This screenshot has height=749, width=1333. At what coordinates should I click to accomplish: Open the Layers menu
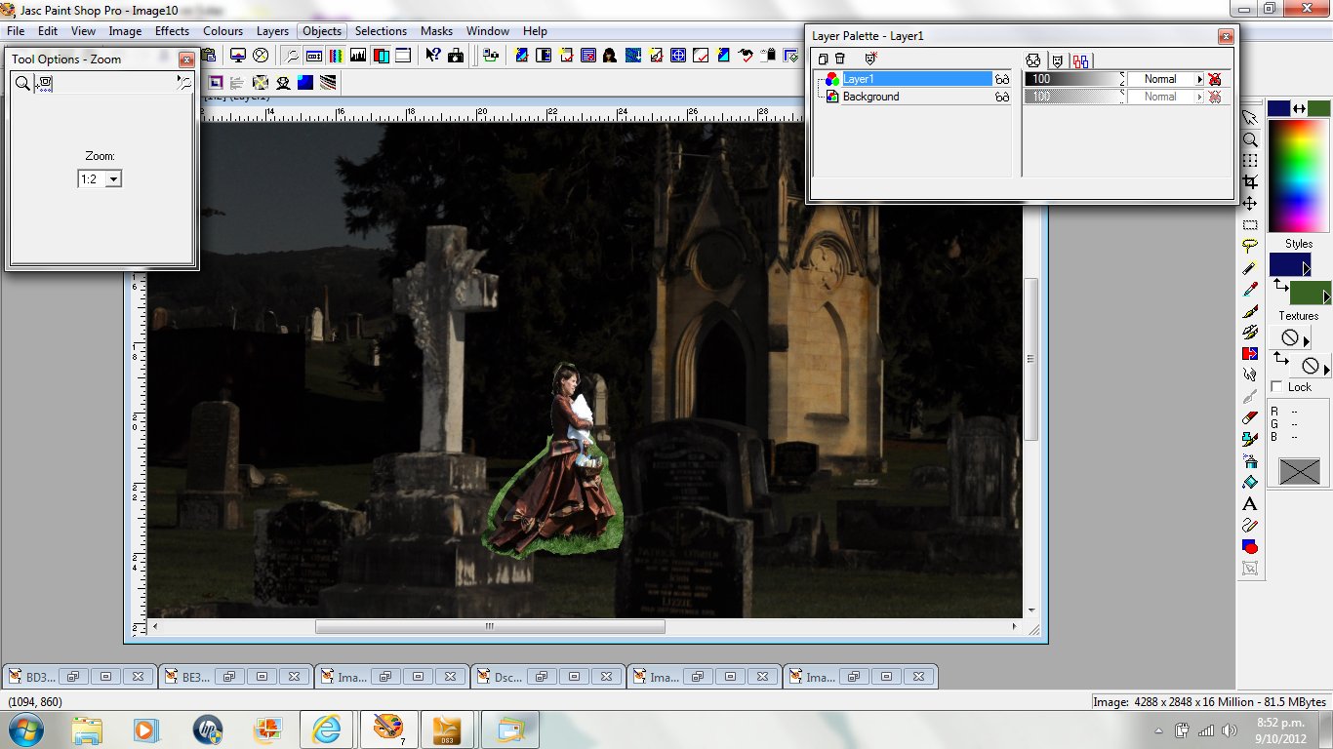tap(272, 30)
